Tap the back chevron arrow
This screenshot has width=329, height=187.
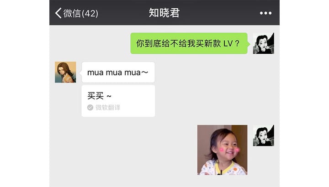(58, 13)
